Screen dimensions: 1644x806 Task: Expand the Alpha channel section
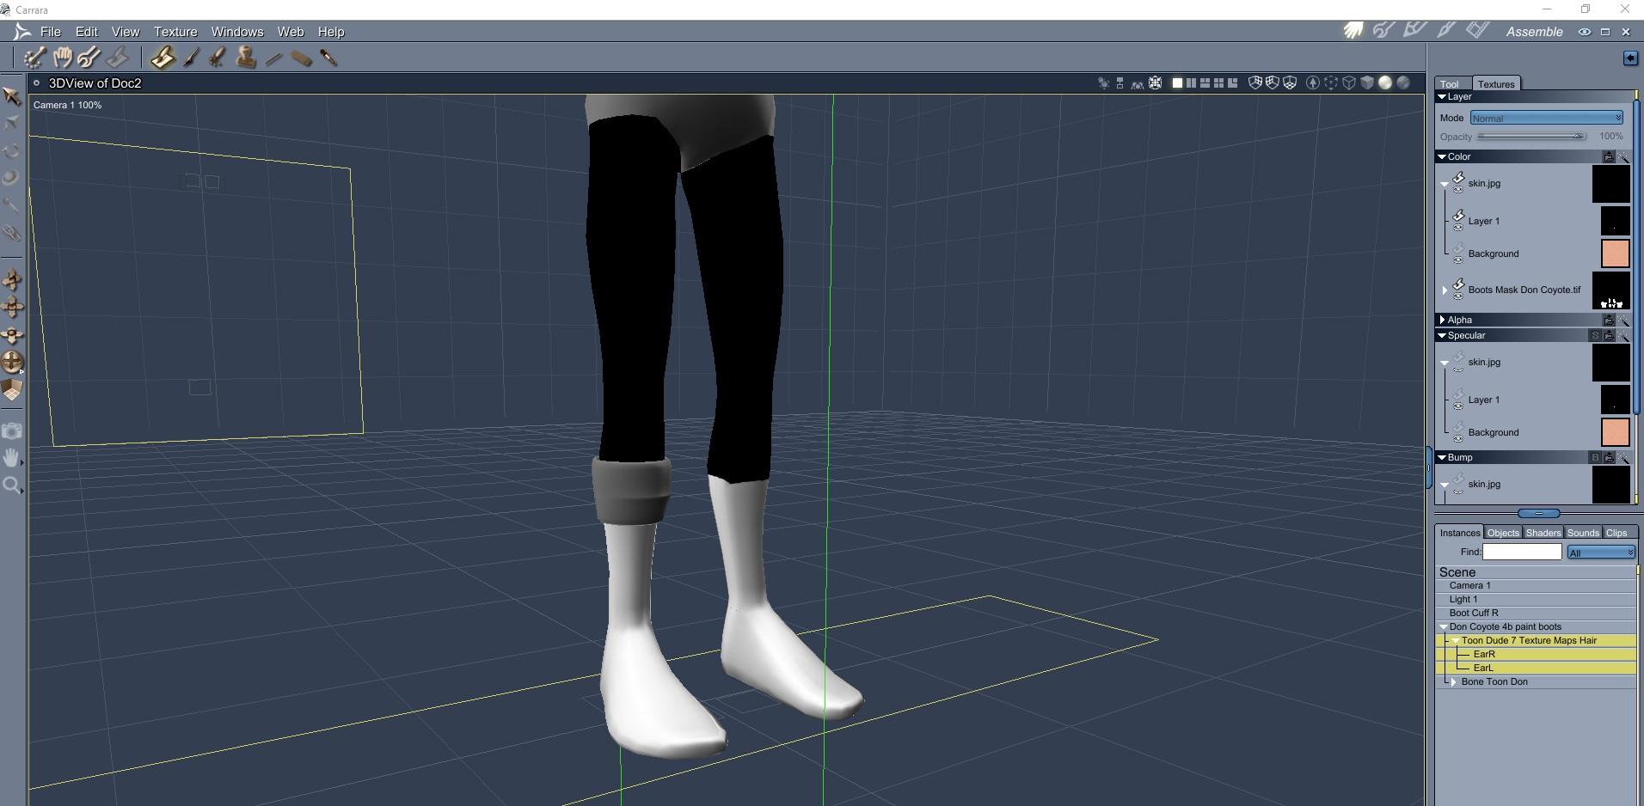1442,320
